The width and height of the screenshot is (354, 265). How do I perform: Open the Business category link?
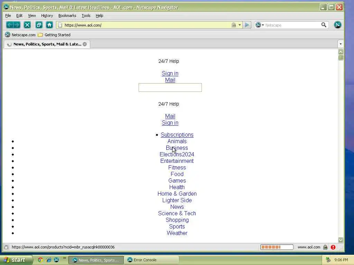(x=177, y=148)
